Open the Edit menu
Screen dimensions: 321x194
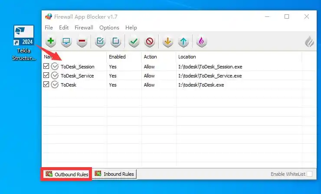(x=64, y=28)
